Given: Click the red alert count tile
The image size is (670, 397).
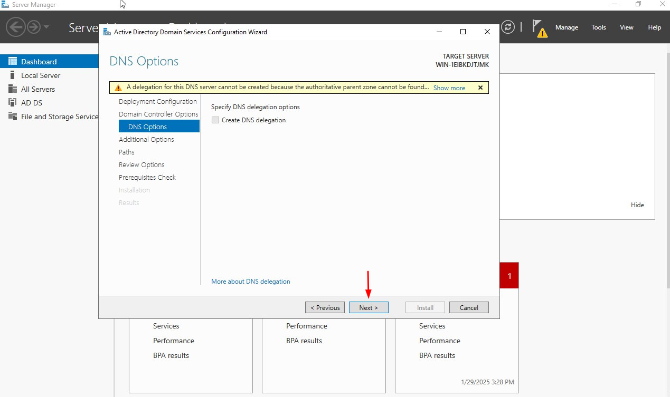Looking at the screenshot, I should [509, 276].
